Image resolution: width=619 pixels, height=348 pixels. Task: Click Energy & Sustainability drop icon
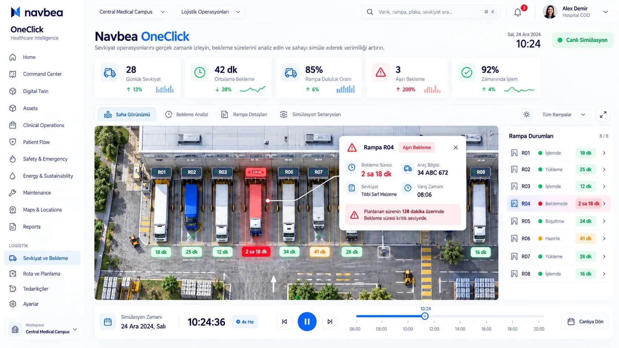click(13, 176)
